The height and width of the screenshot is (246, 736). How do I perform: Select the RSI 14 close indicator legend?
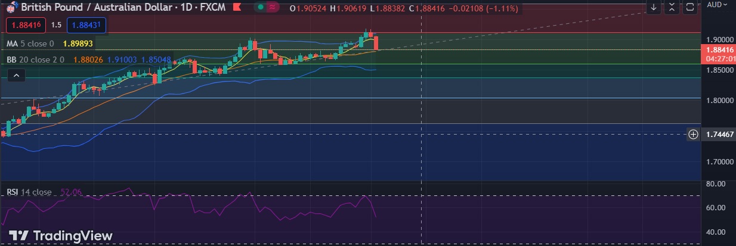[29, 192]
